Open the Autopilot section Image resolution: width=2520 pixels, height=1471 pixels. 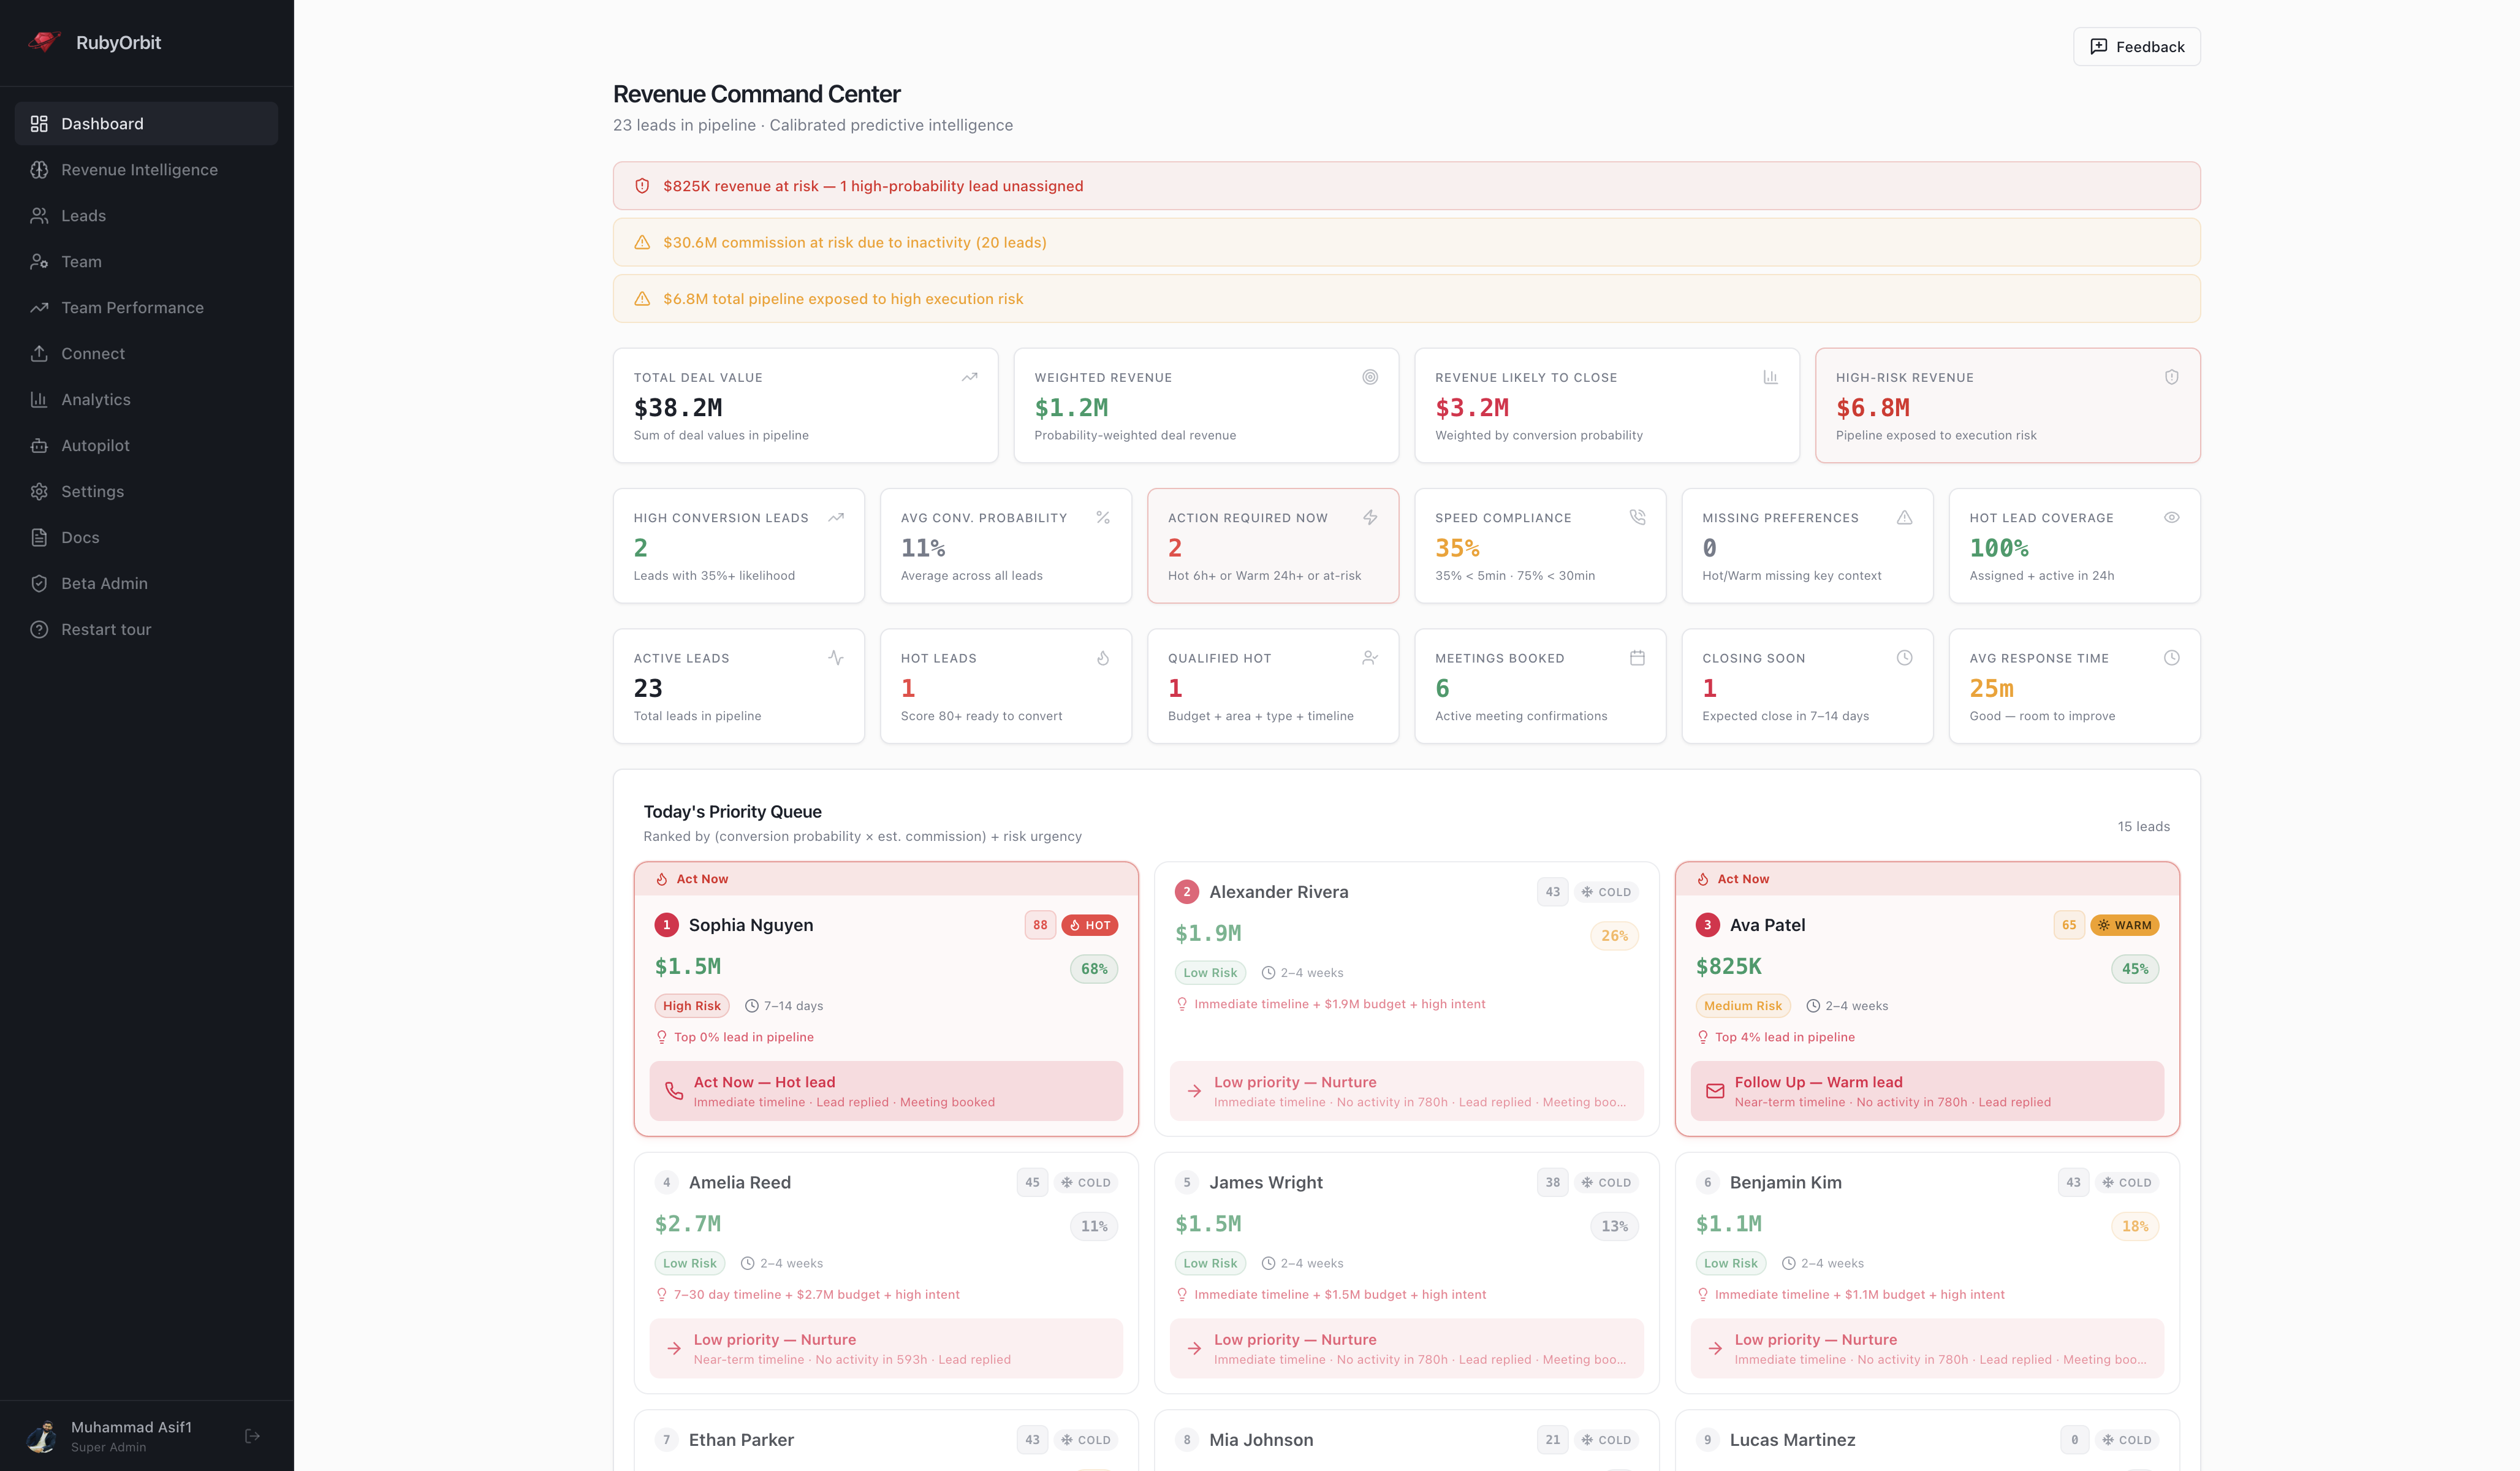(x=146, y=445)
